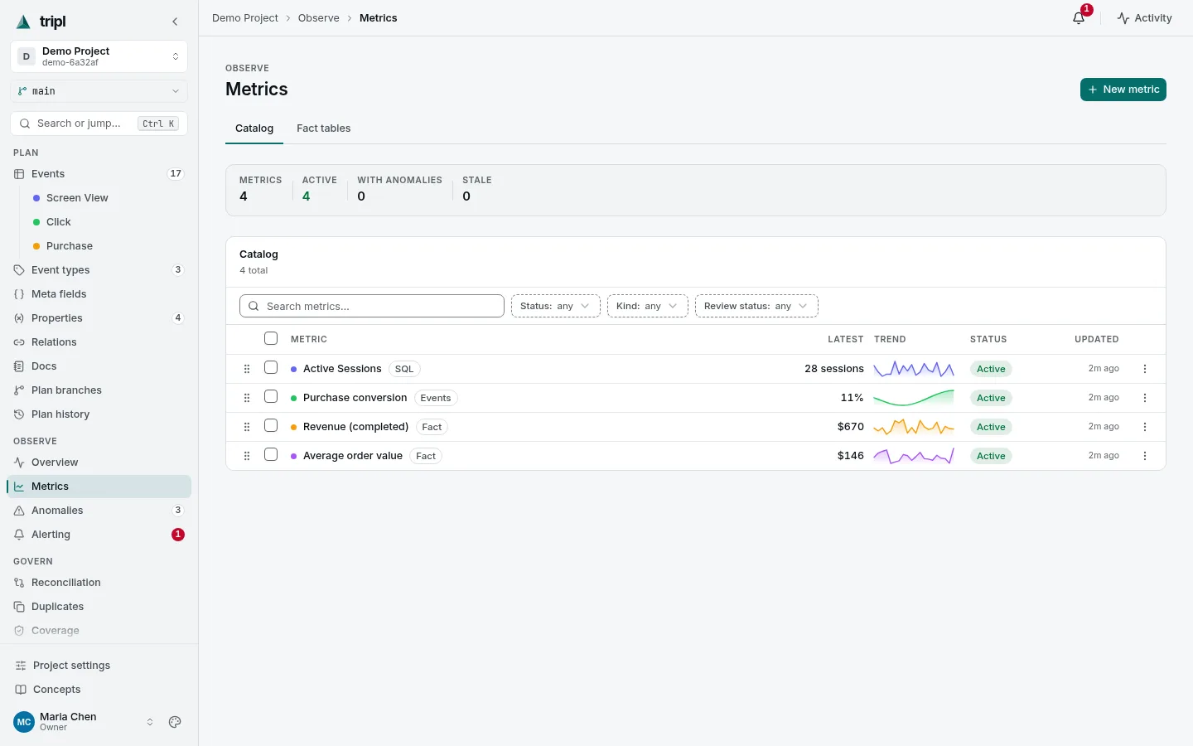Check the Average order value row checkbox
Screen dimensions: 1193x746
click(x=271, y=454)
